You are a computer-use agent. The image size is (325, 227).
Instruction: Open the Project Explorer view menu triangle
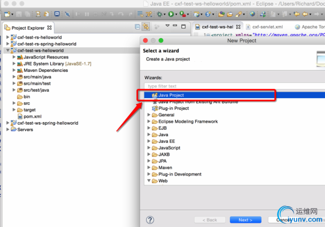pos(168,26)
